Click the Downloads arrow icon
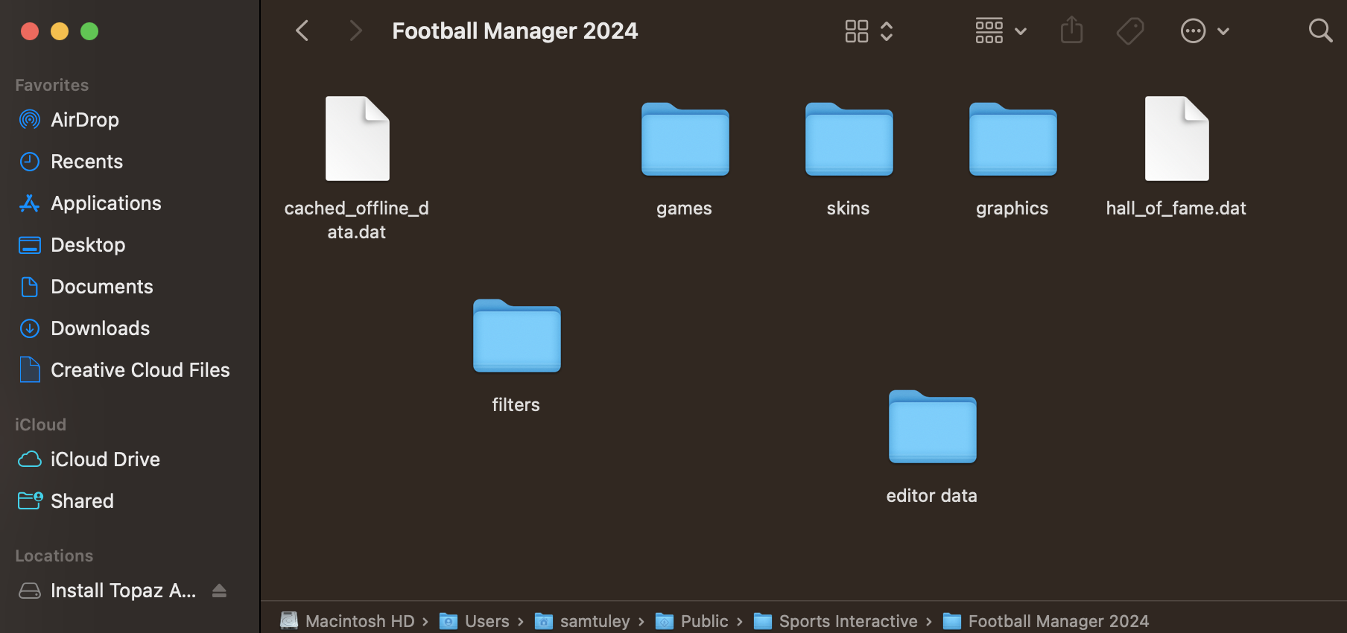The width and height of the screenshot is (1347, 633). click(x=30, y=328)
